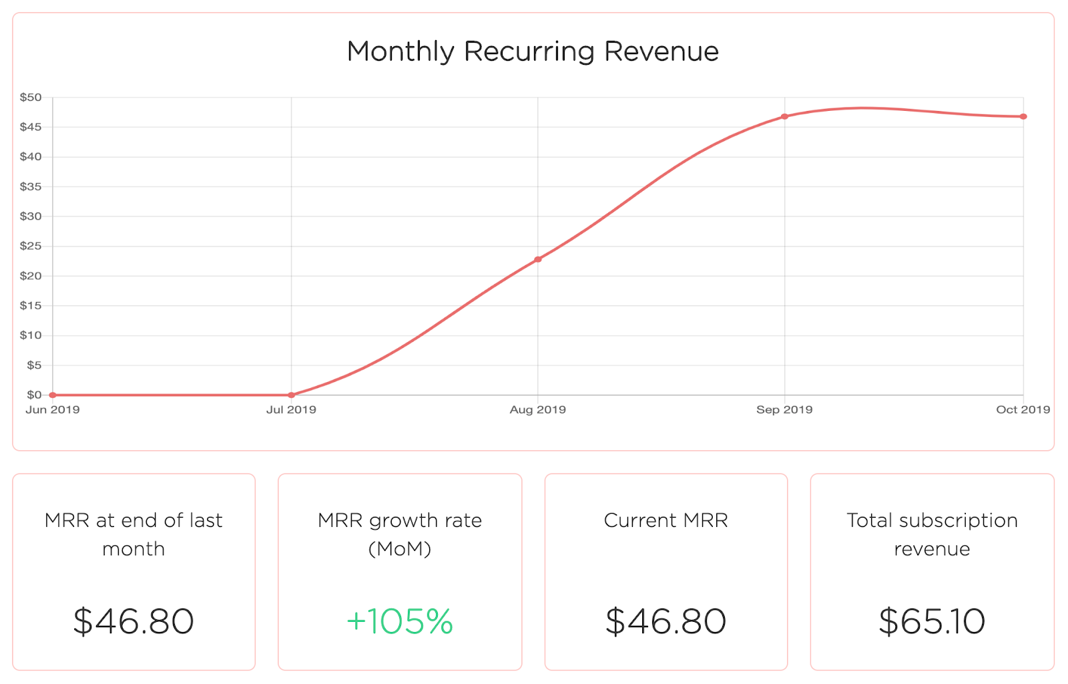Click the Sep 2019 x-axis label
1068x684 pixels.
point(784,409)
